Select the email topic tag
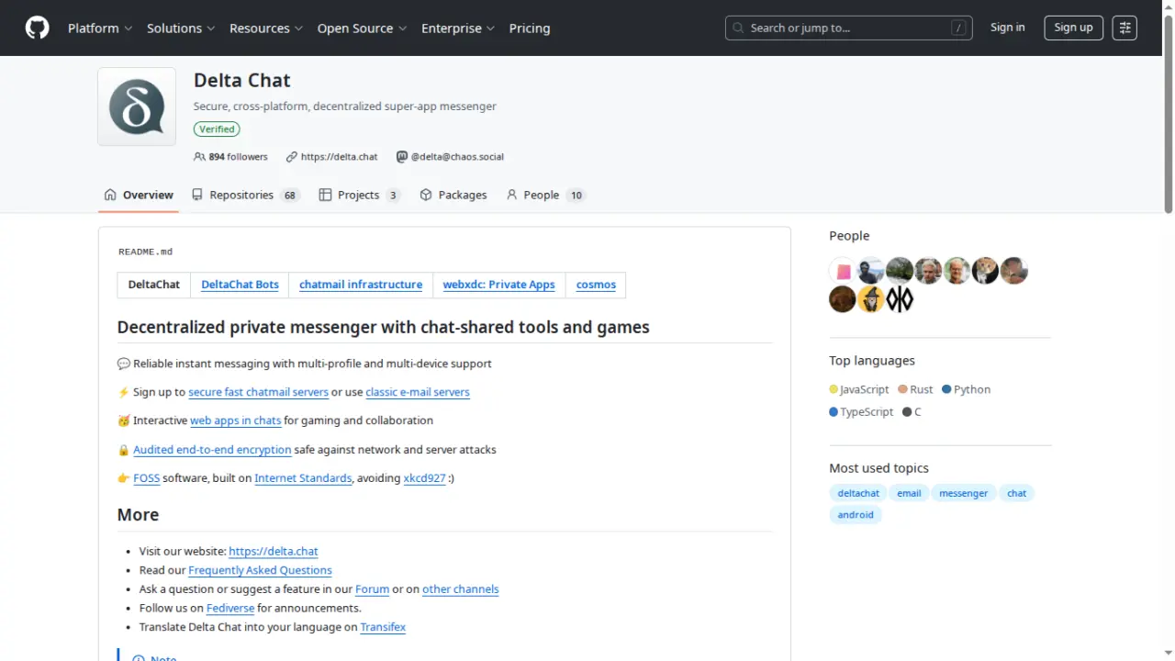 point(909,493)
